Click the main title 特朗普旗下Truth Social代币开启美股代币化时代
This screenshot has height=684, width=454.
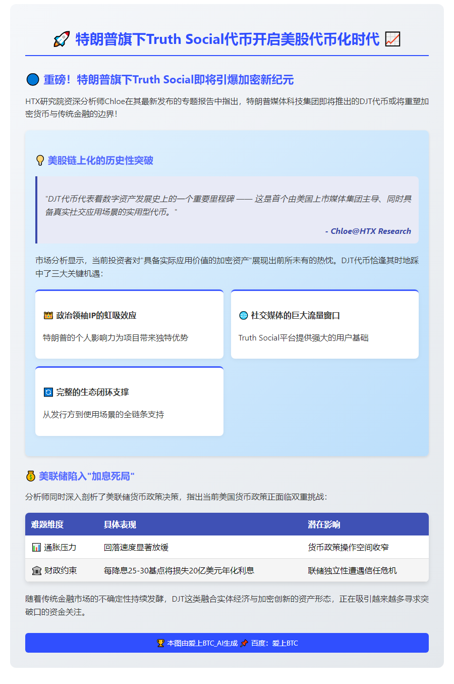(227, 39)
